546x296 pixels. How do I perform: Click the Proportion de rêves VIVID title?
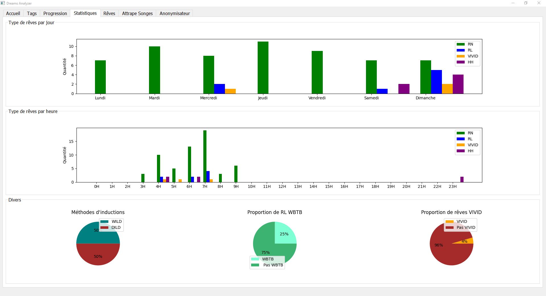(451, 212)
